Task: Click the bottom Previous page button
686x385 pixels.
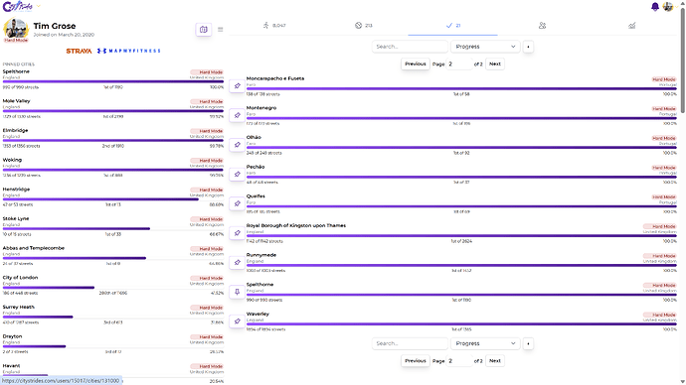Action: [416, 361]
